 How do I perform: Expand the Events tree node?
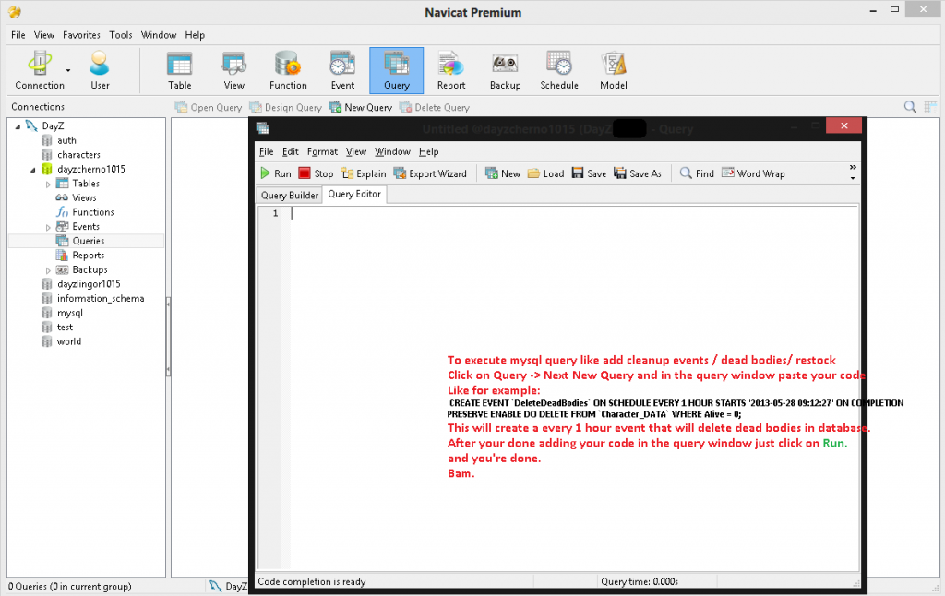pos(49,227)
